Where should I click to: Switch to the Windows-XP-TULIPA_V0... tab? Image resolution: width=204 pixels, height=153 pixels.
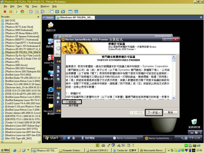pyautogui.click(x=75, y=17)
